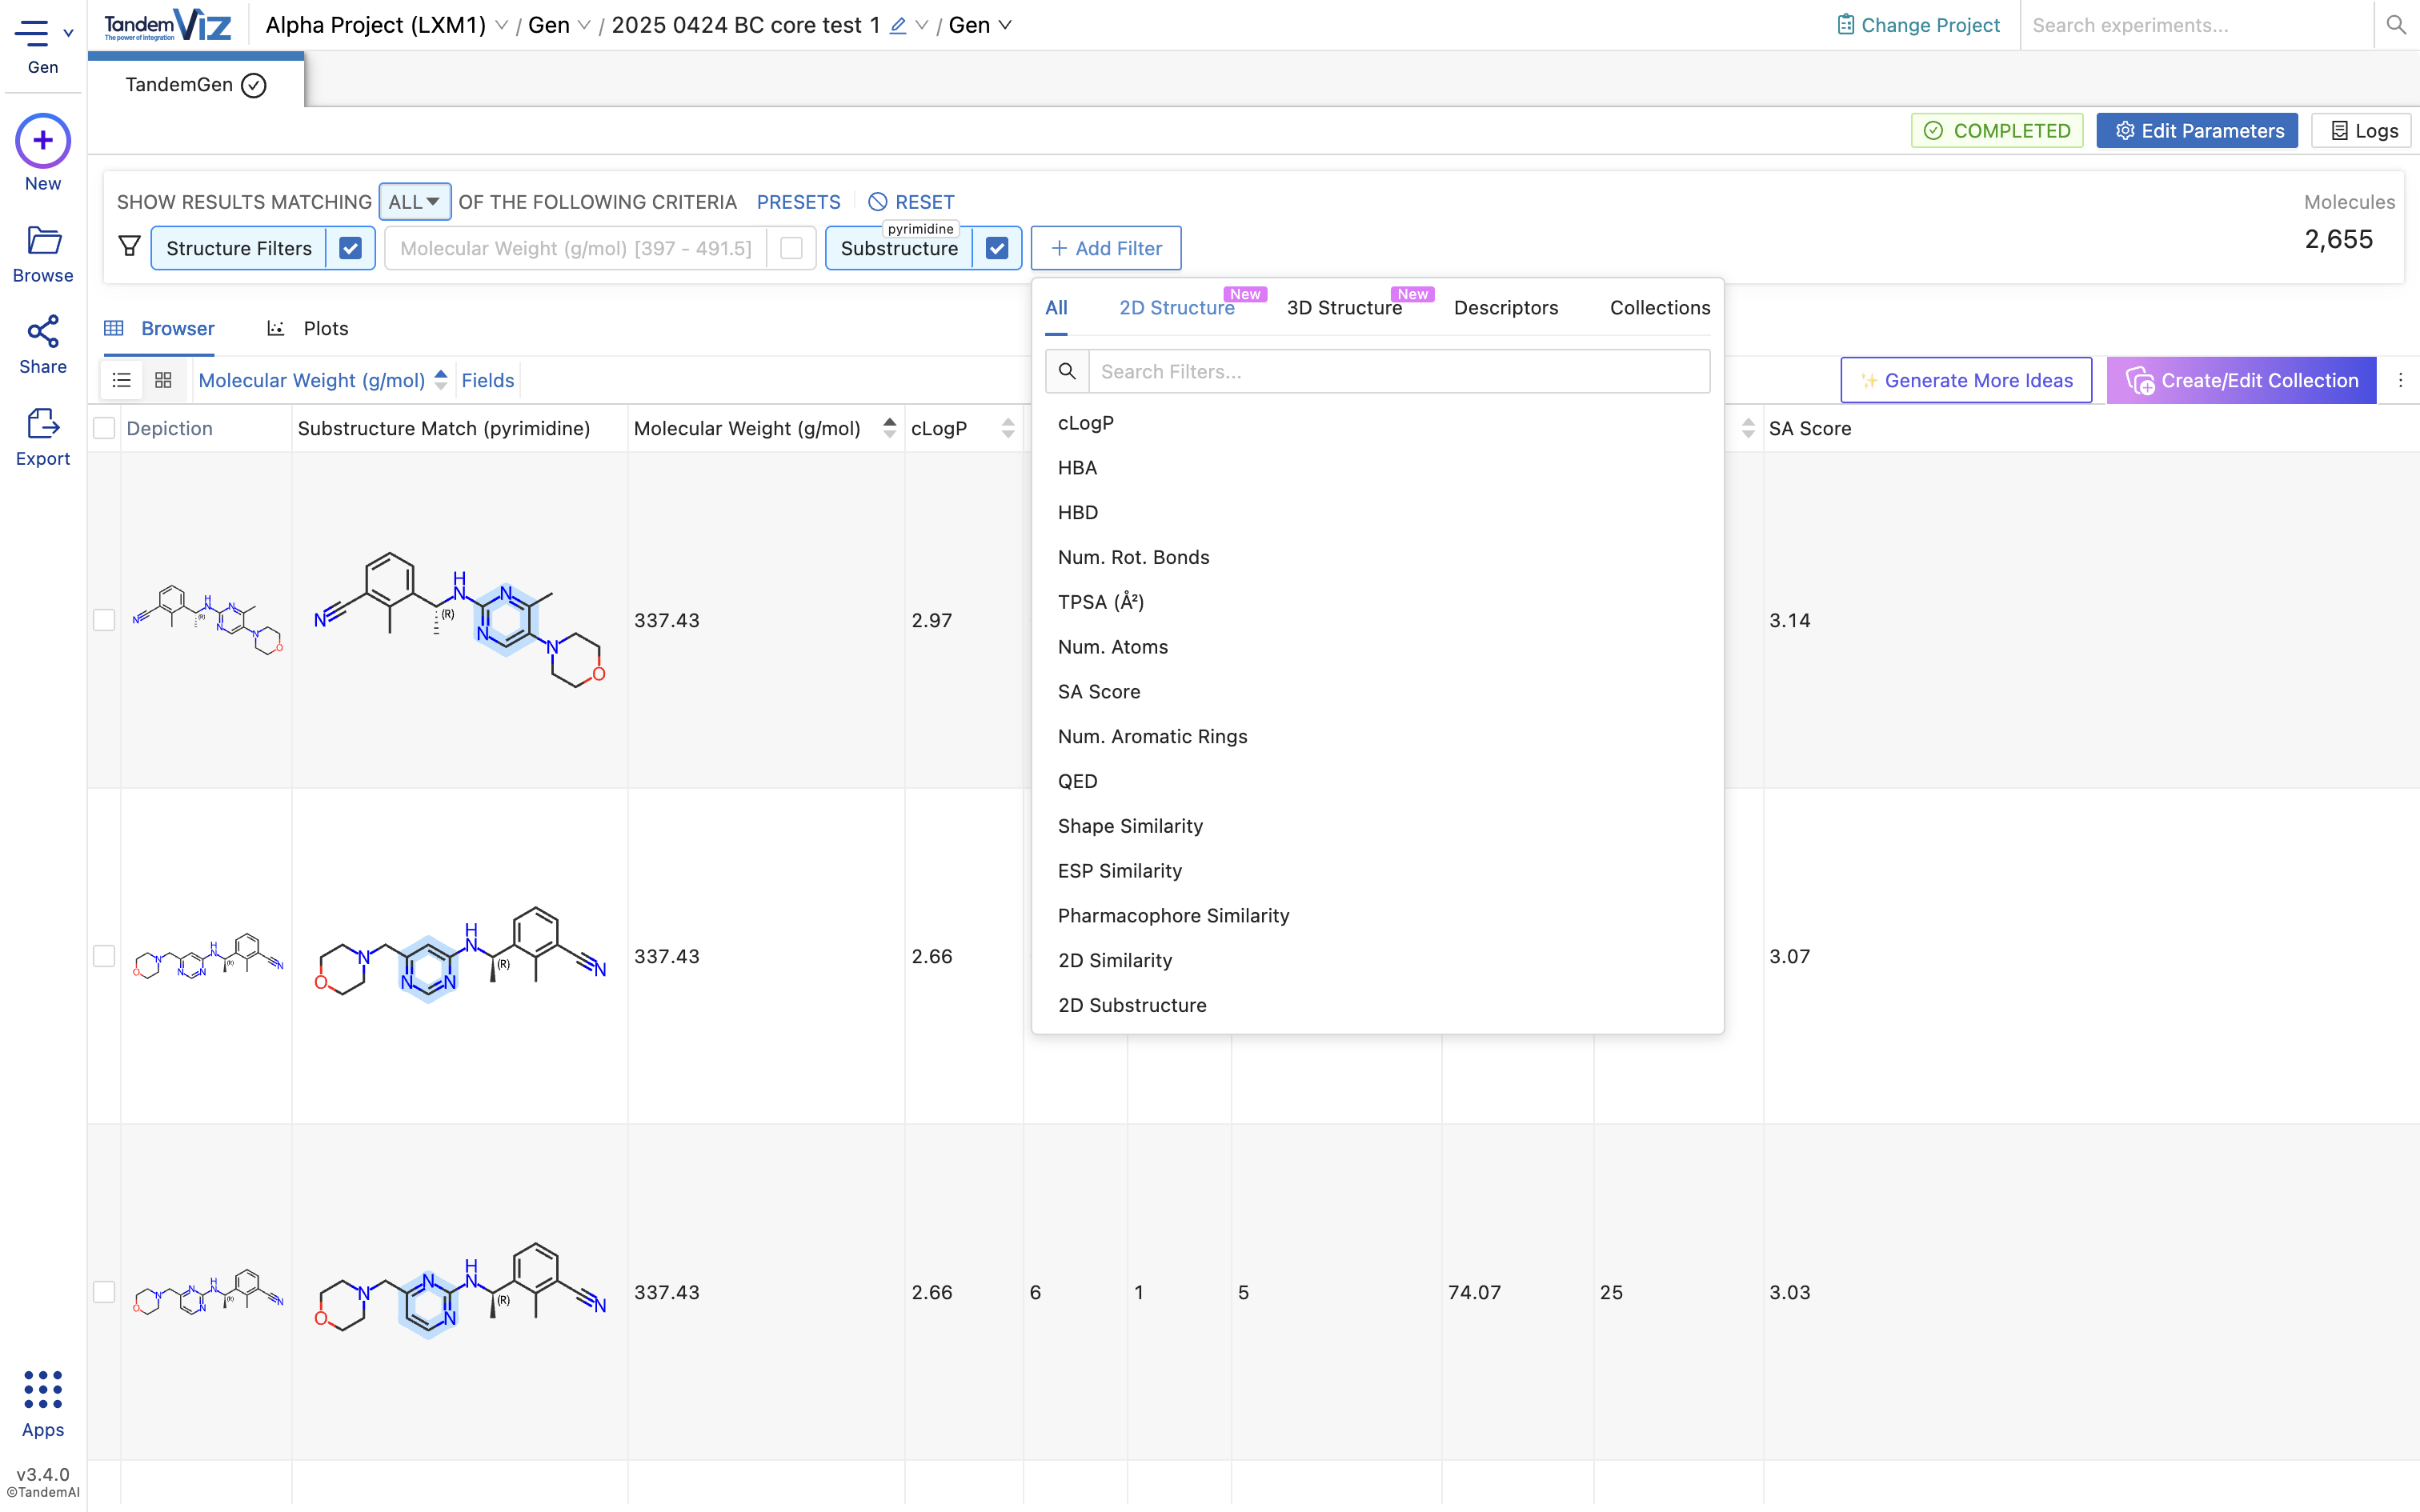Click the RESET filters link
Screen dimensions: 2420x1512
911,202
